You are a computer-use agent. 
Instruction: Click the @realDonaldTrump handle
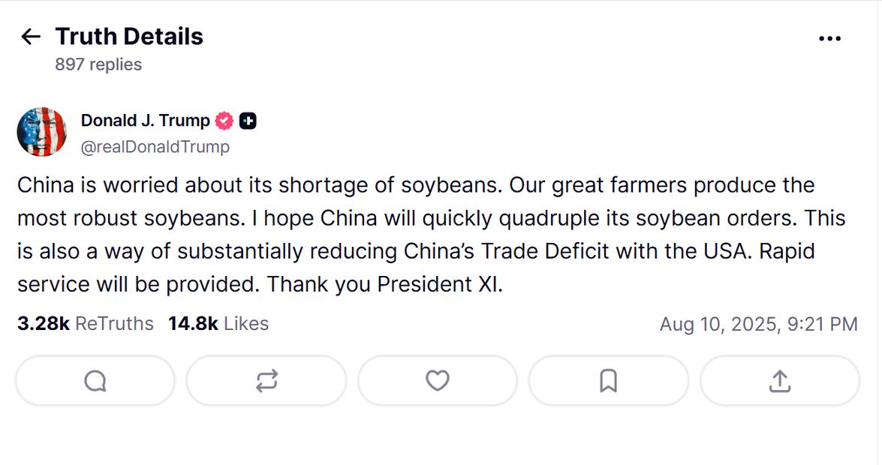coord(155,147)
